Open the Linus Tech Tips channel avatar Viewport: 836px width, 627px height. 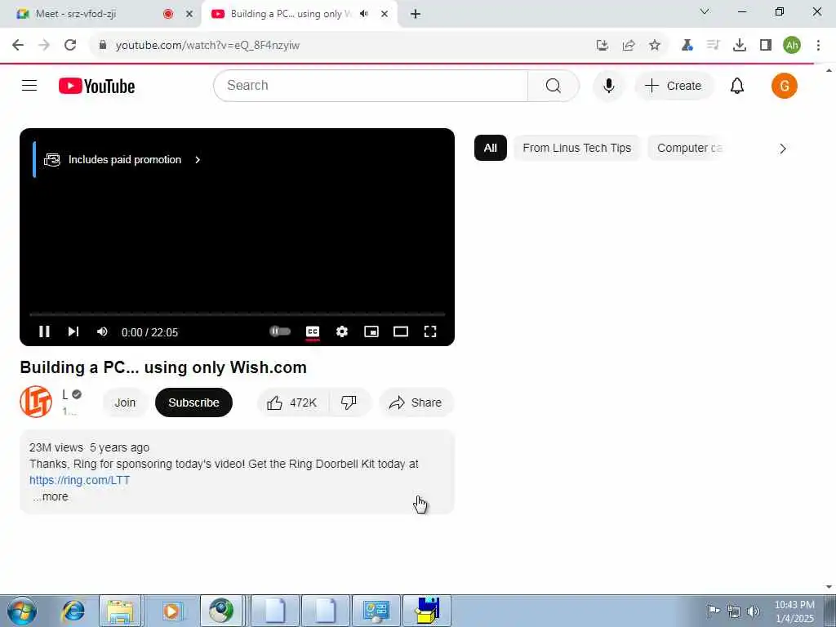[x=36, y=402]
